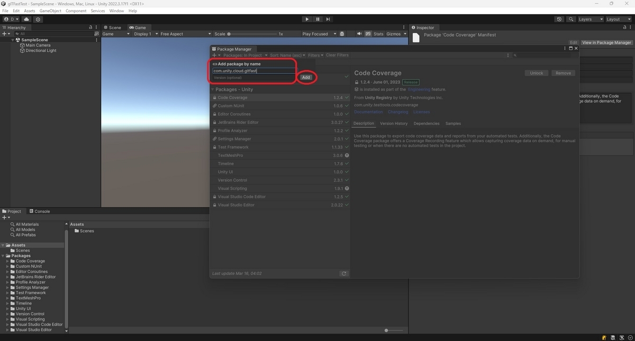Open the Changelog link
This screenshot has width=635, height=341.
pos(398,112)
